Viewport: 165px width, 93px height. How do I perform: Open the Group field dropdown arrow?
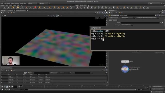(x=160, y=22)
